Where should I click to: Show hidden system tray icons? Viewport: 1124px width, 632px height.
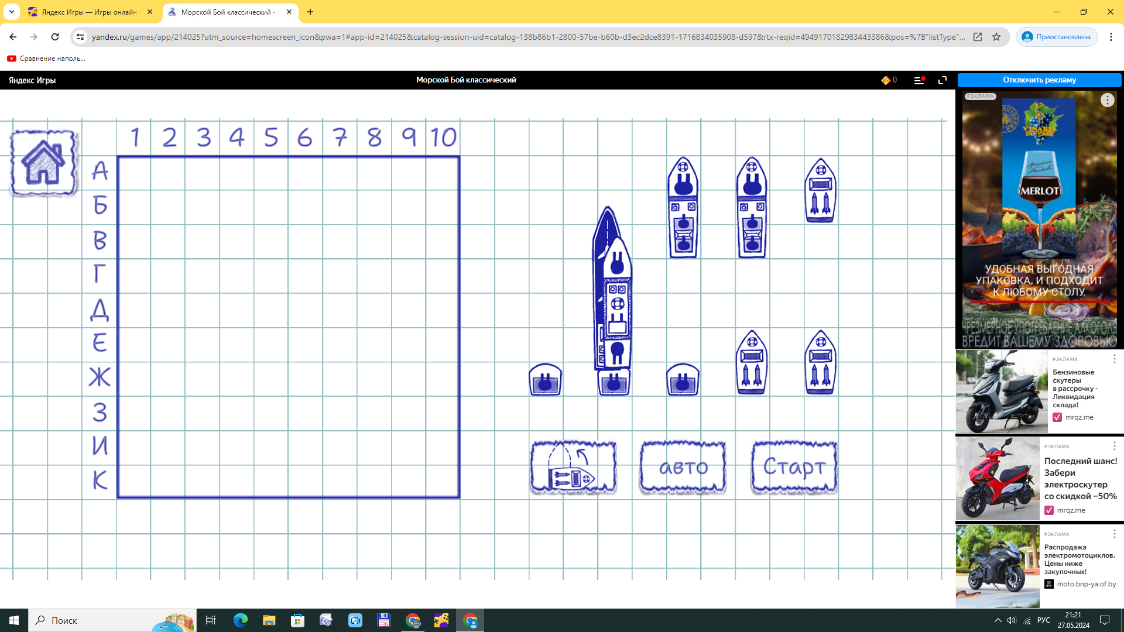(998, 620)
